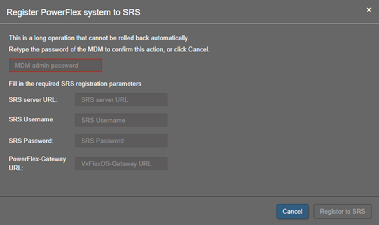Click the 'SRS server URL:' label
Screen dimensions: 379x225
point(33,99)
